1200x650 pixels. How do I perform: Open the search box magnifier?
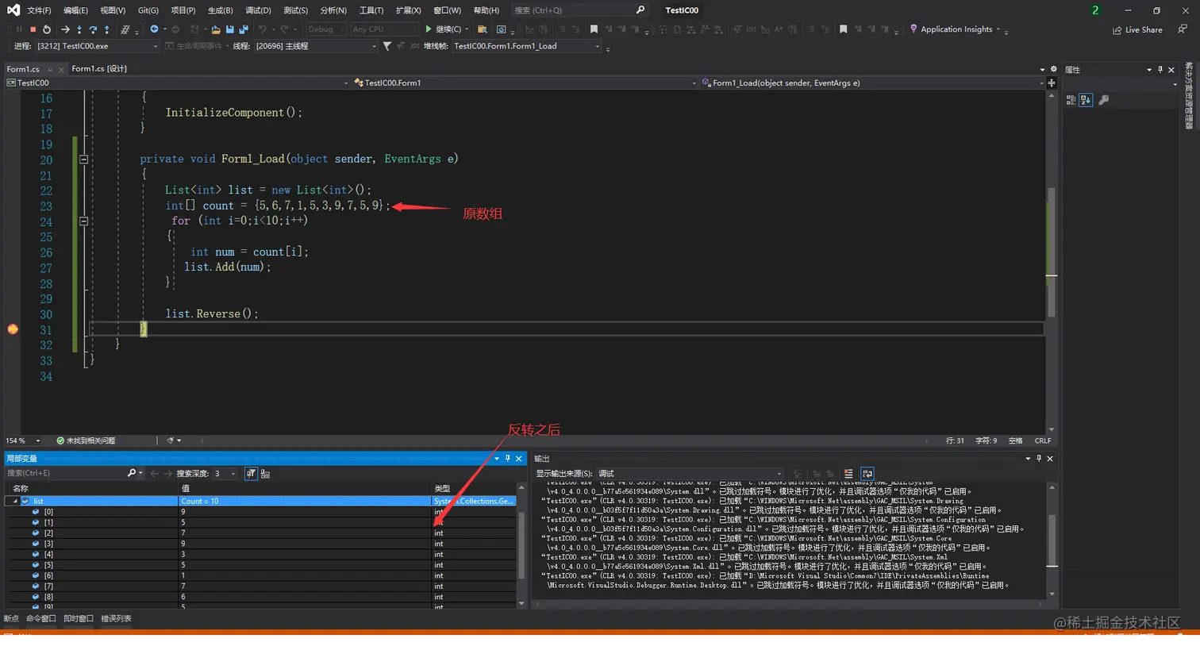(x=640, y=10)
